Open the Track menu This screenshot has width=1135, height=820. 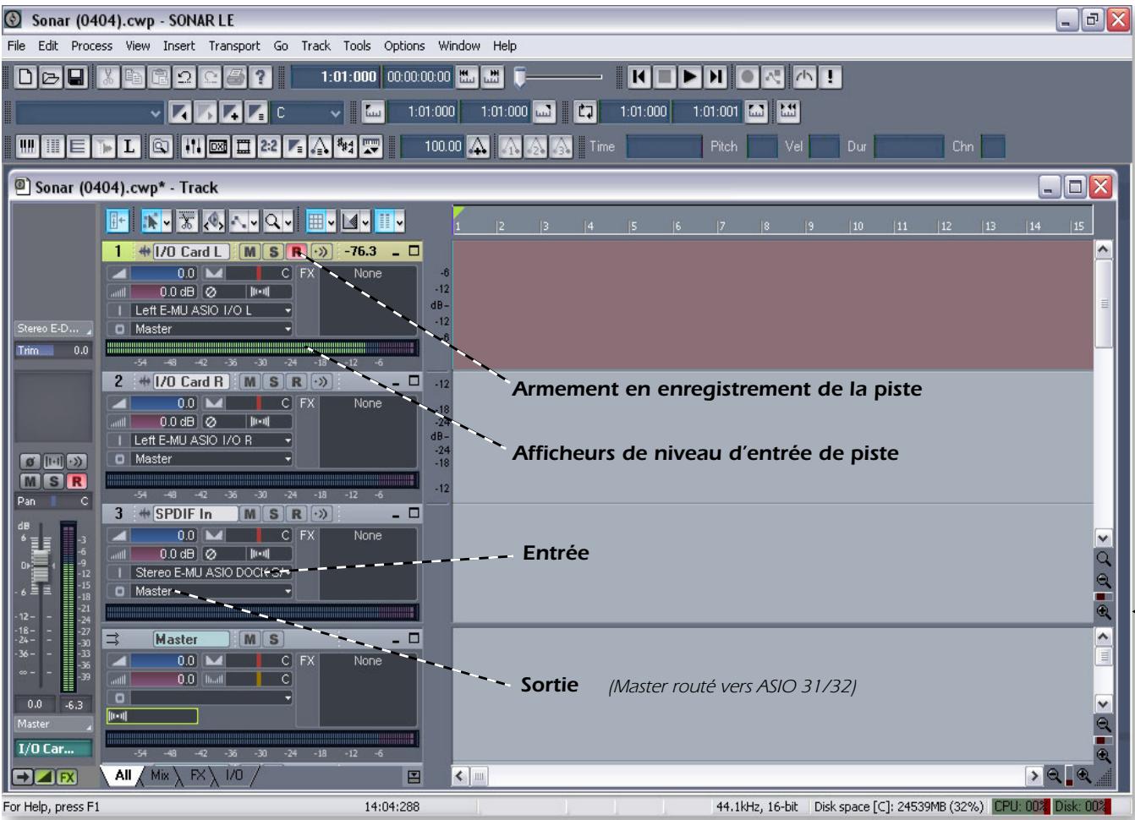tap(315, 46)
